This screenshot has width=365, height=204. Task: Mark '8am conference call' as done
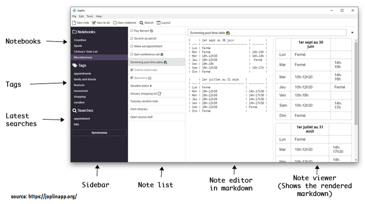132,54
